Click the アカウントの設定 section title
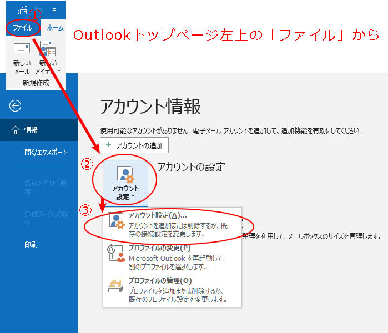The image size is (388, 333). click(x=192, y=167)
